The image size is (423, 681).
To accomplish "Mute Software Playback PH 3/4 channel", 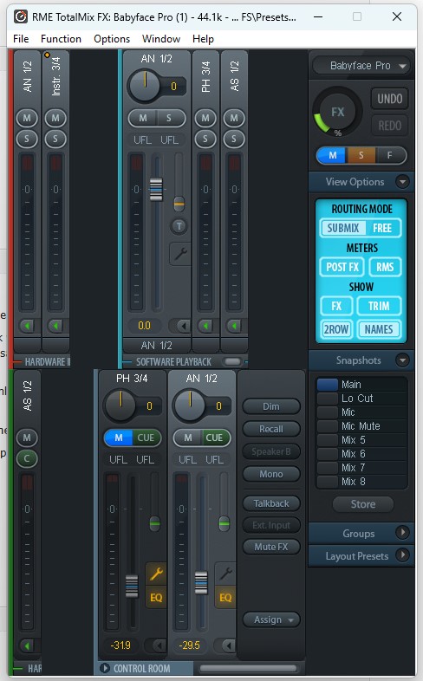I will [205, 118].
